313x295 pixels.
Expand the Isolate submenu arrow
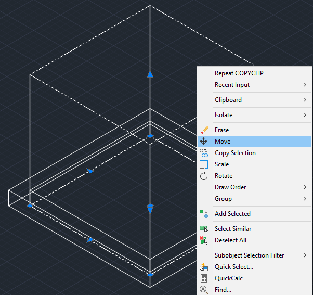tap(305, 115)
